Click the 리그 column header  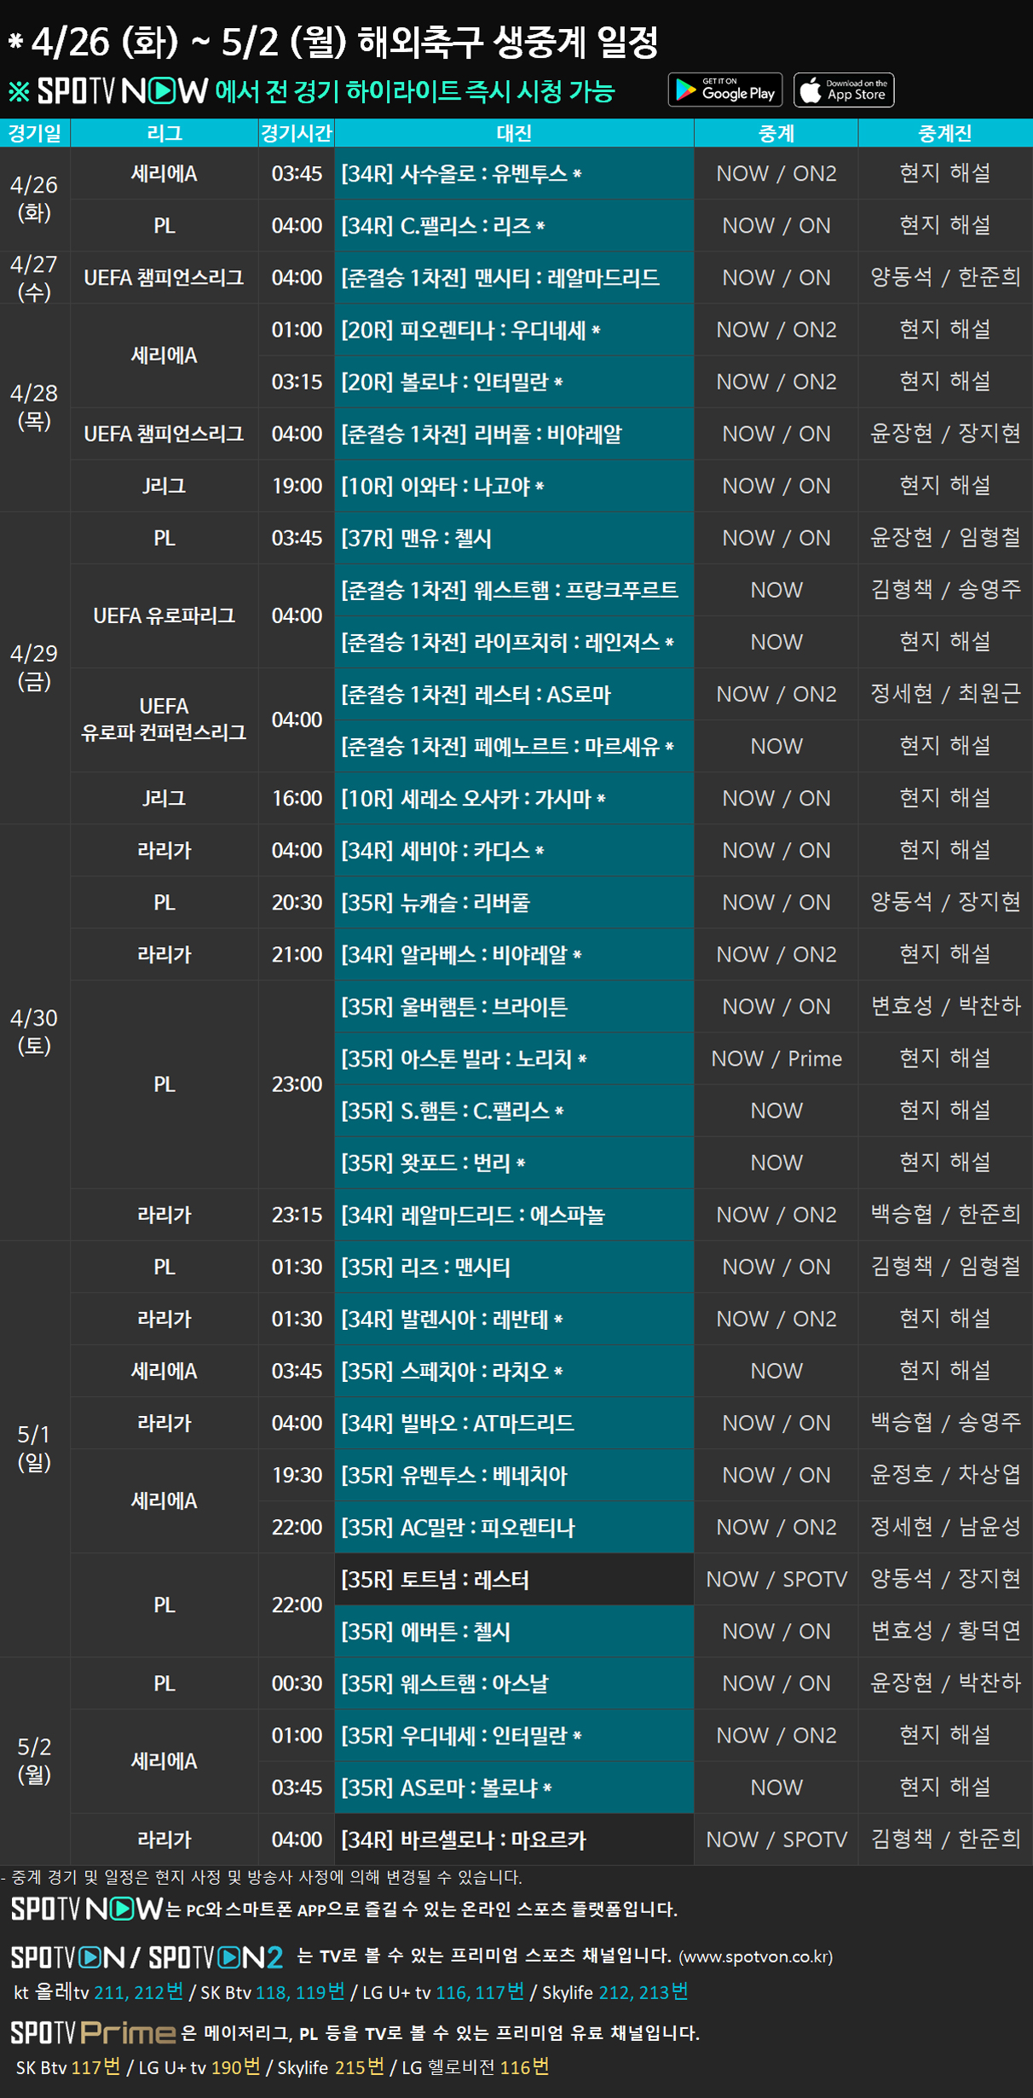coord(164,133)
